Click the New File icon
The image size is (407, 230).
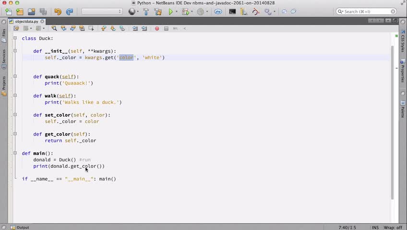9,11
